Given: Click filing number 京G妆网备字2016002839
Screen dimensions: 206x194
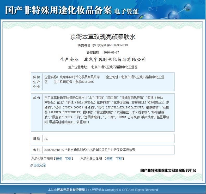Looking at the screenshot, I should [110, 45].
